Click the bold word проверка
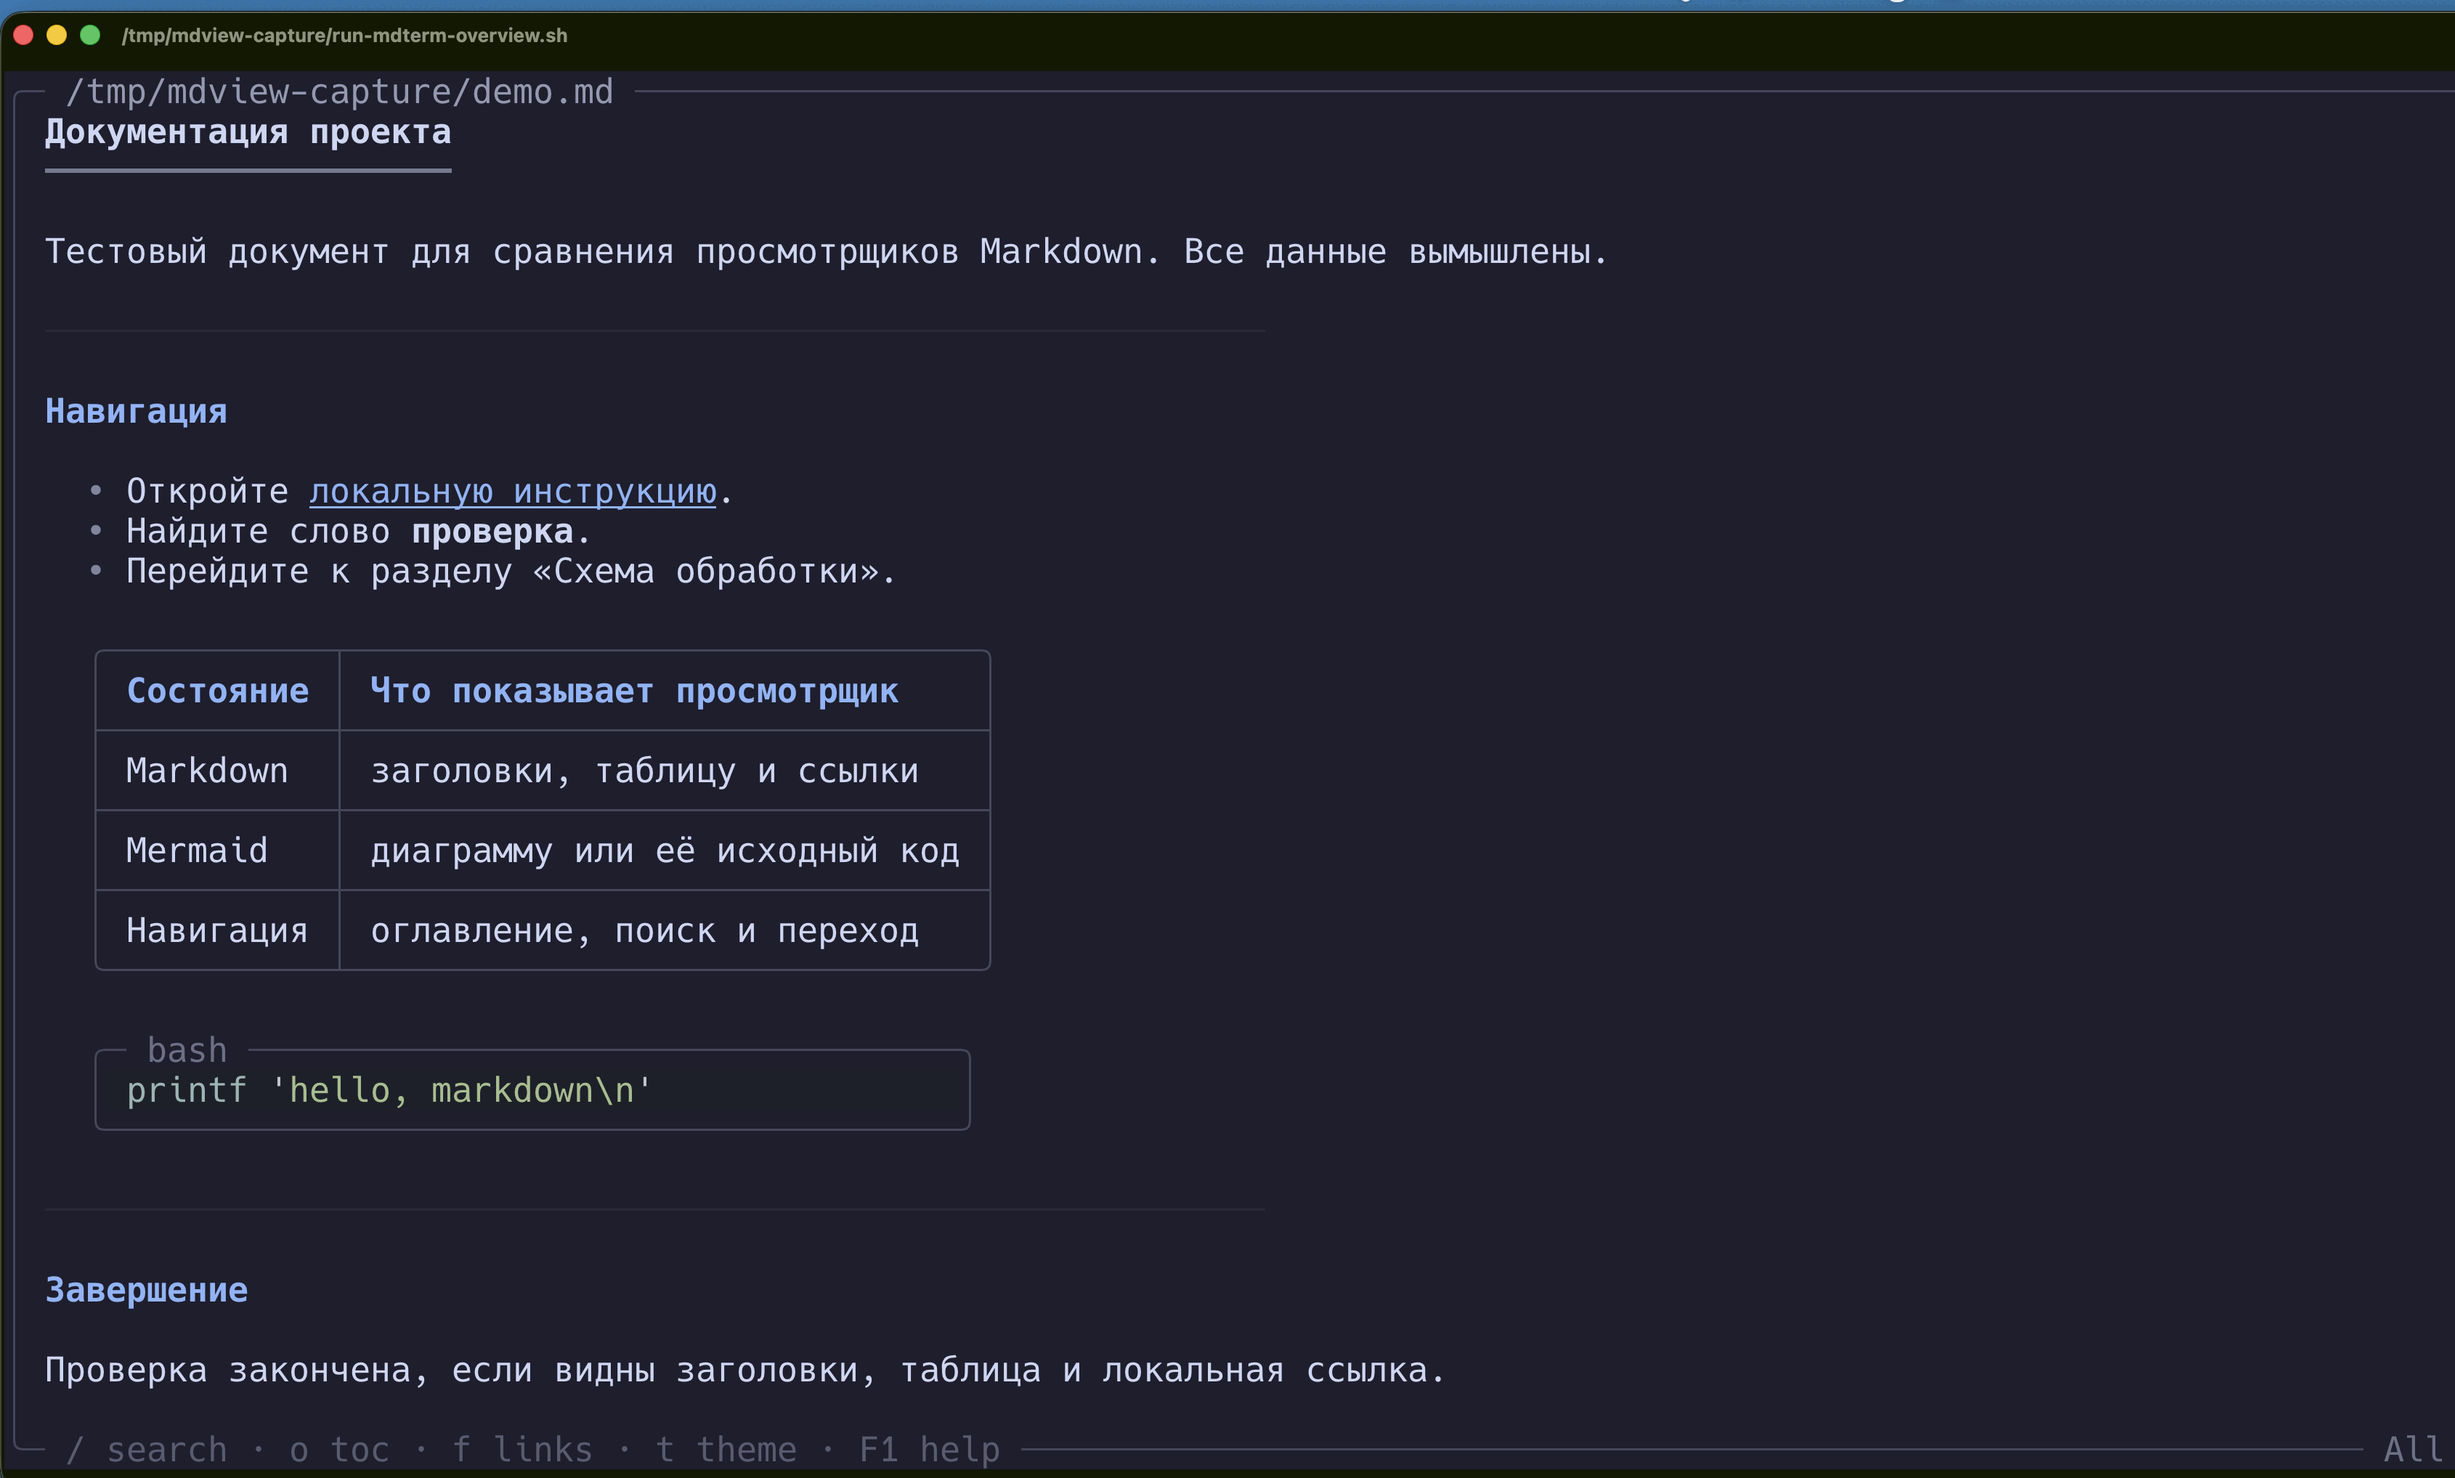 pos(493,532)
